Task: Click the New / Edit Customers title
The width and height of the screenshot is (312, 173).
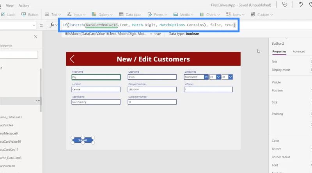Action: (x=153, y=59)
